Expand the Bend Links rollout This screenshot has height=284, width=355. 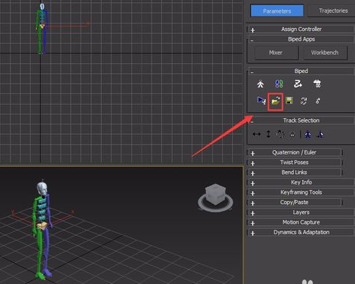295,173
